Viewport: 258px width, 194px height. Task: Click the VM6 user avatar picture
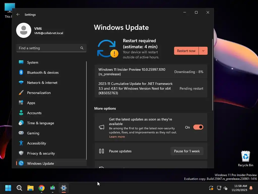(x=24, y=30)
